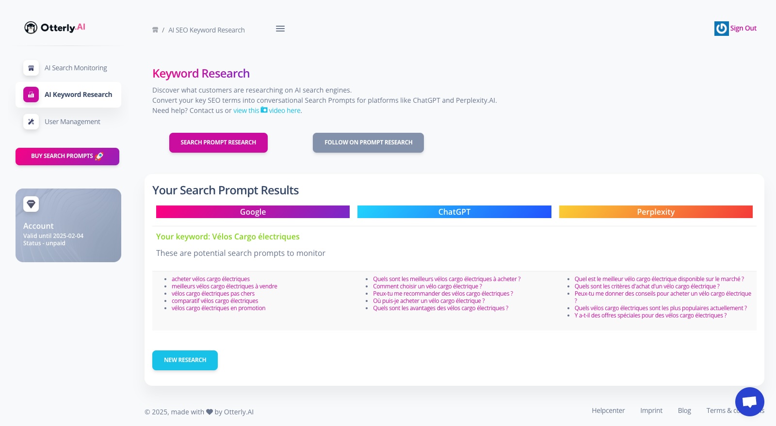
Task: Click Follow On Prompt Research button
Action: (368, 142)
